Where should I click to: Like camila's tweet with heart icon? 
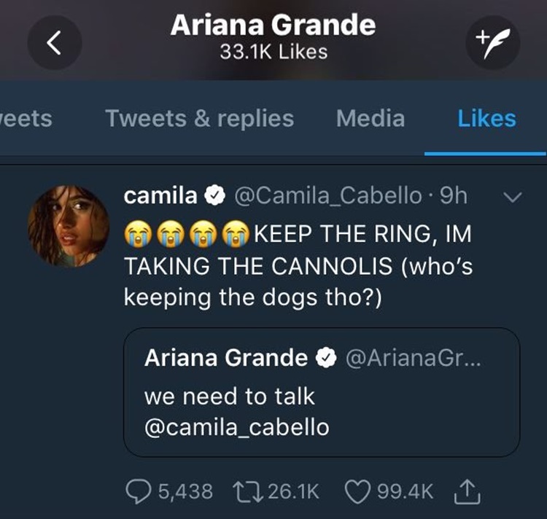357,491
